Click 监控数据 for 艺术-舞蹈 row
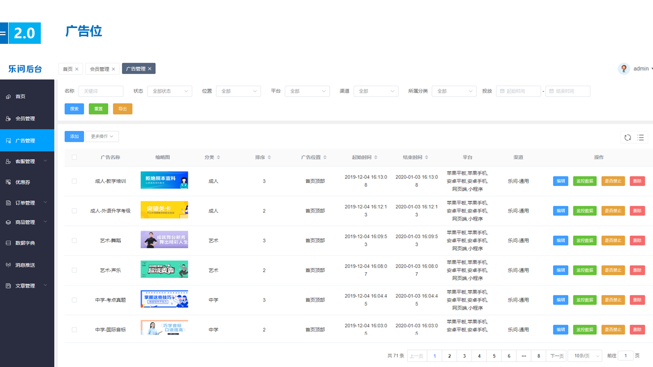 tap(585, 241)
